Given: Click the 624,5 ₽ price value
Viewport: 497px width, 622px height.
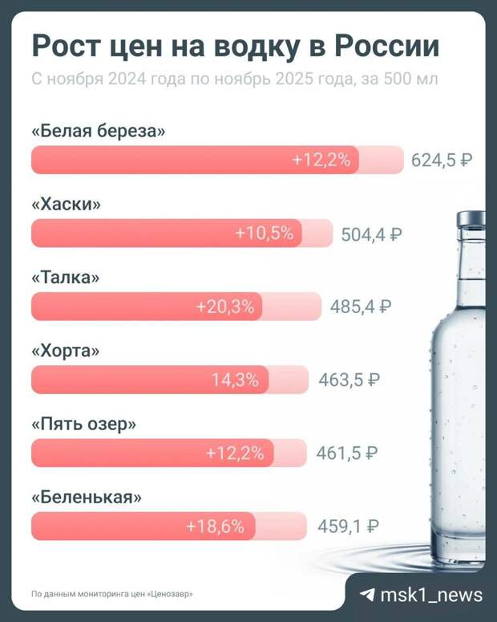Looking at the screenshot, I should click(442, 160).
